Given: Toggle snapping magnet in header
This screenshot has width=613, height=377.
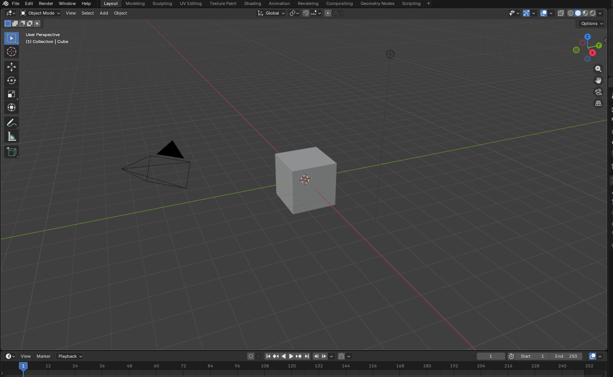Looking at the screenshot, I should 306,13.
